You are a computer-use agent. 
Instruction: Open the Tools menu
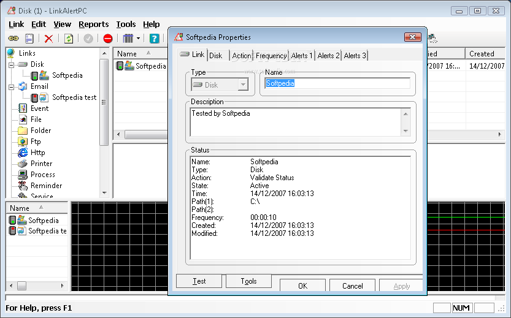click(126, 25)
